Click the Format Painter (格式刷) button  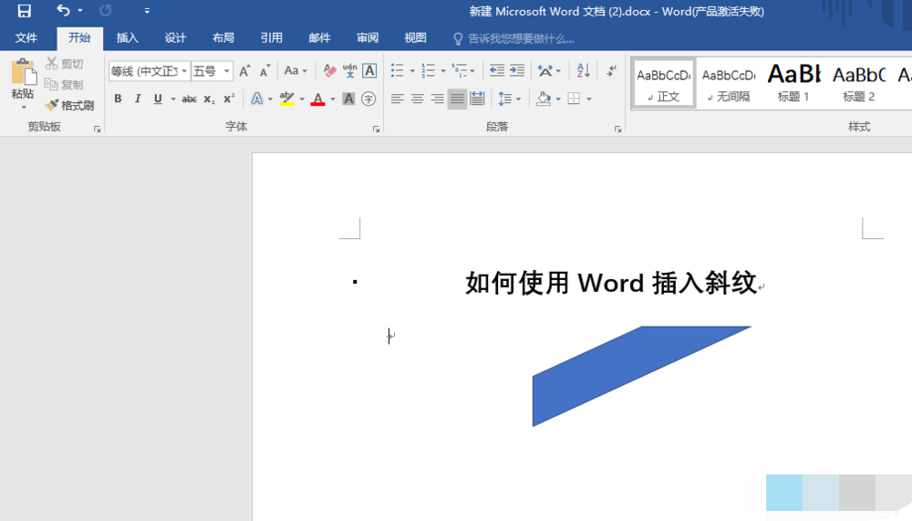[x=70, y=105]
